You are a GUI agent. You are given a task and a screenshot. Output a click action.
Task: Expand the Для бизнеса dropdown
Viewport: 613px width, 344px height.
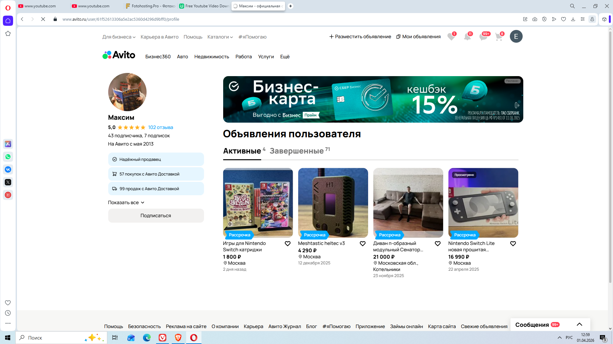(x=119, y=37)
